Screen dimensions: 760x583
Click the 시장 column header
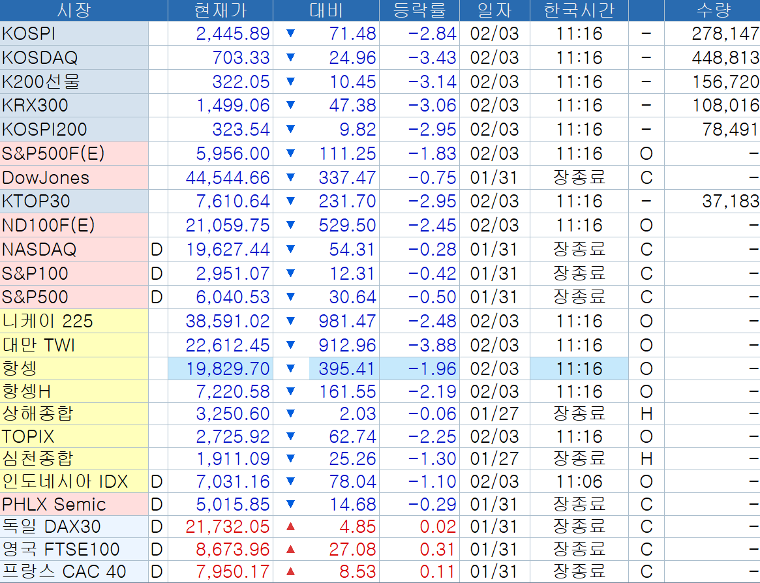tap(74, 10)
